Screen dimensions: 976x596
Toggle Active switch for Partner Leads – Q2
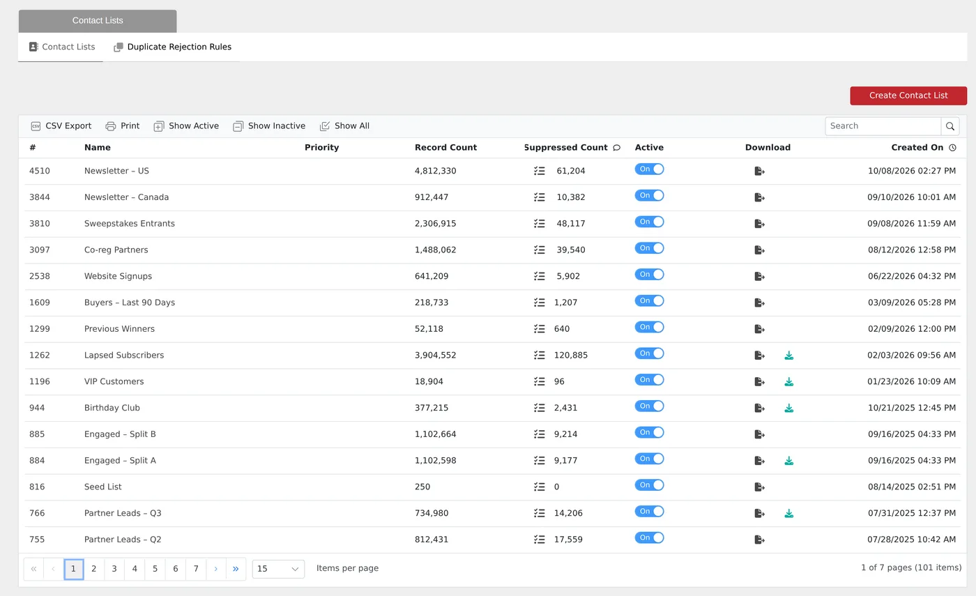pyautogui.click(x=649, y=537)
